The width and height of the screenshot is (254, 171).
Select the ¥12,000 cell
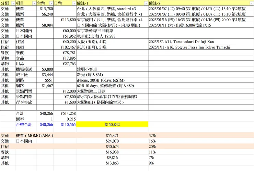(65, 91)
